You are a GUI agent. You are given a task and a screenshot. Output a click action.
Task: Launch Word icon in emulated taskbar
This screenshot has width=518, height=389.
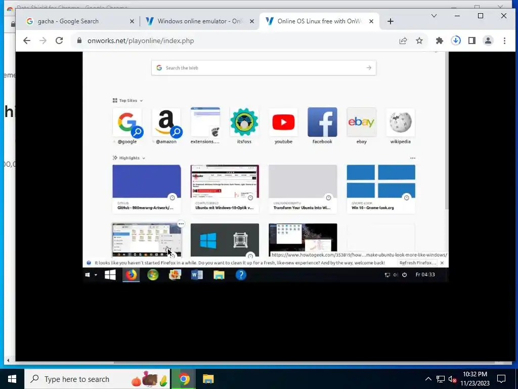(x=197, y=275)
